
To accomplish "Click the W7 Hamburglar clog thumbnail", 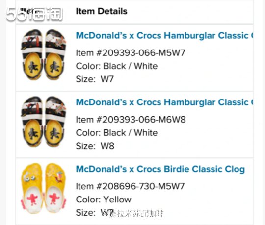I will (44, 55).
